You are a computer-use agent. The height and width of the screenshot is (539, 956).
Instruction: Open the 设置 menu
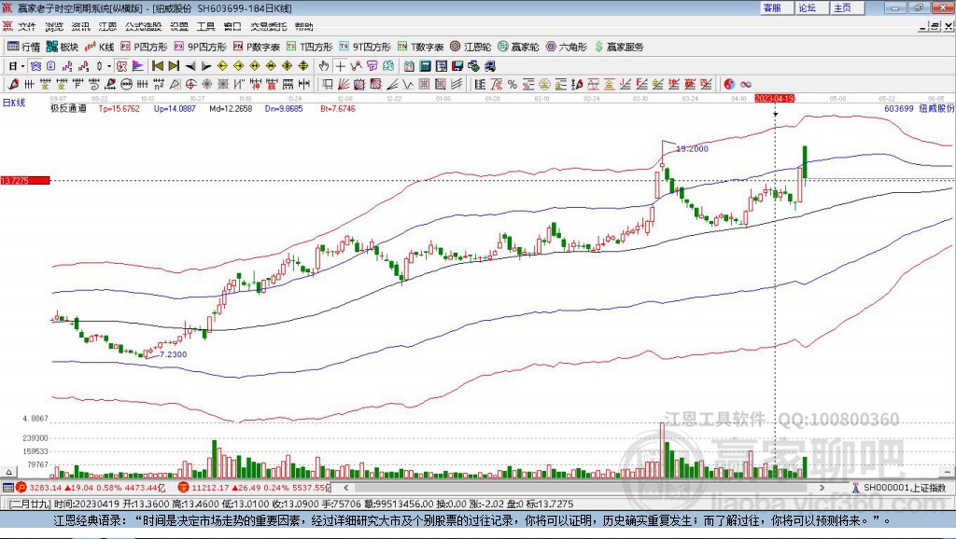click(179, 26)
